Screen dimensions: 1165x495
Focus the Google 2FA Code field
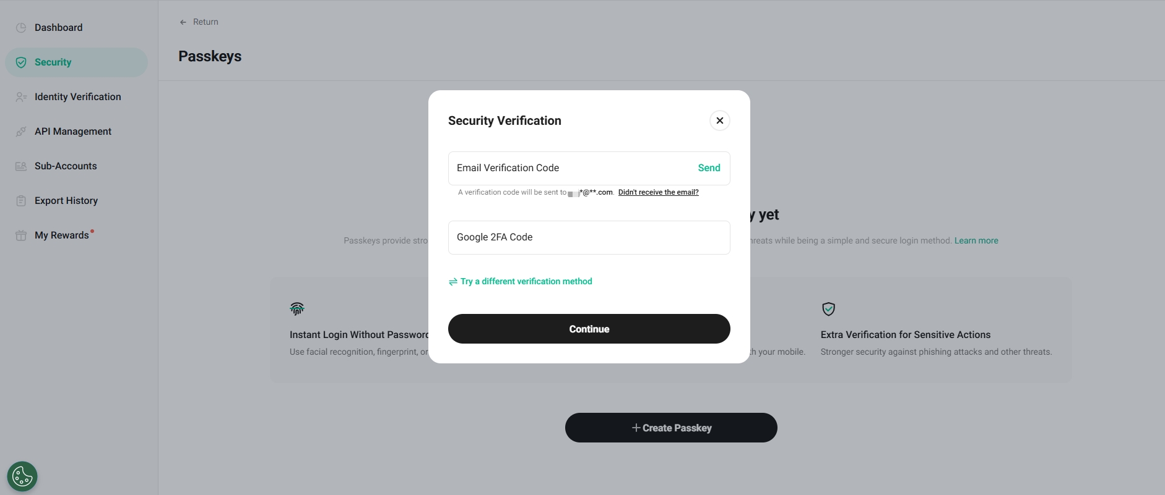[x=589, y=237]
